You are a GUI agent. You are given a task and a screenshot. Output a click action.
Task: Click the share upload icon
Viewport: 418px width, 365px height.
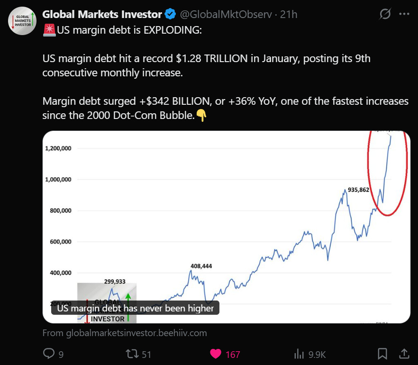pyautogui.click(x=404, y=354)
